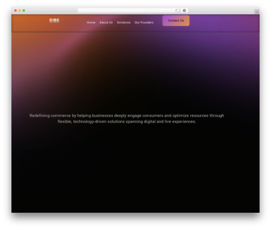The width and height of the screenshot is (271, 229).
Task: Click the Contact Us gradient button
Action: (x=176, y=21)
